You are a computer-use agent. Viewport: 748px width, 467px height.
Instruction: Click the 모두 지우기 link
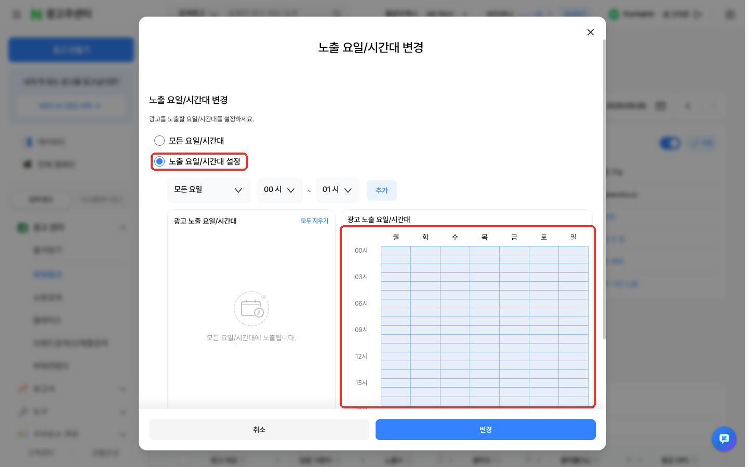315,221
